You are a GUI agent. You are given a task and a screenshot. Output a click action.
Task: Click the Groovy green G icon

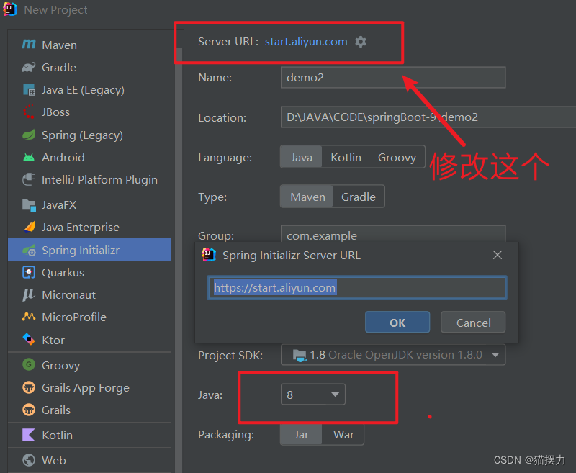[x=29, y=365]
